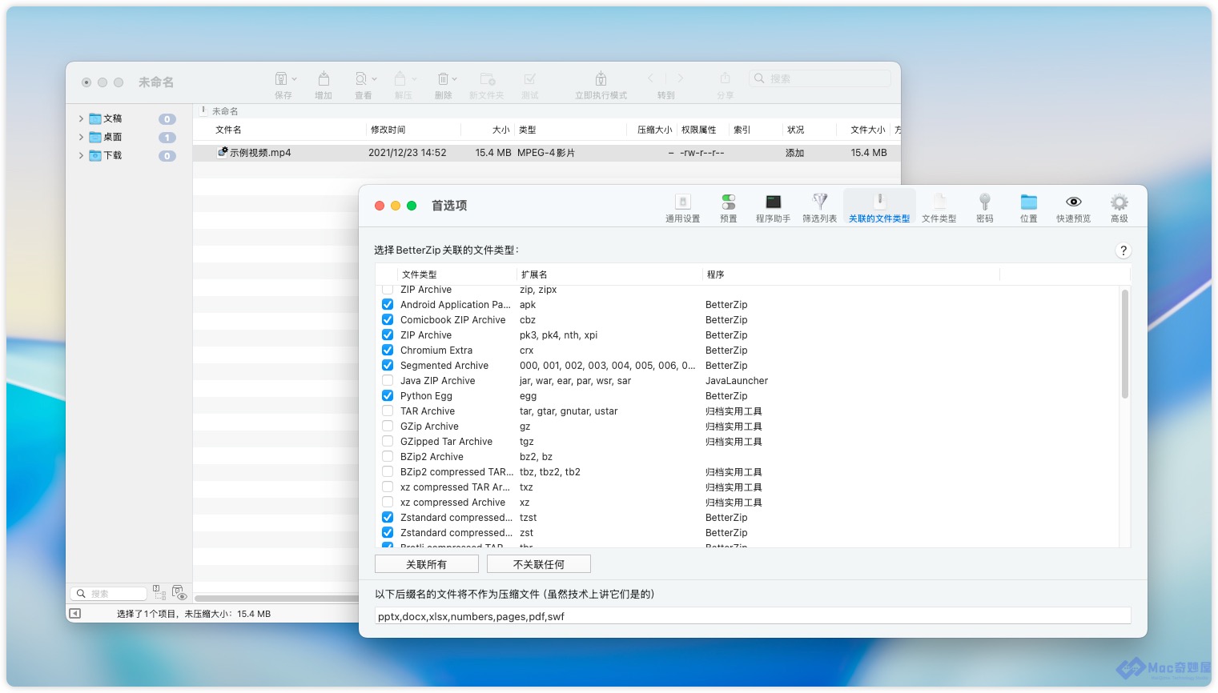The height and width of the screenshot is (693, 1218).
Task: Sort archive by 类型 column
Action: tap(571, 130)
